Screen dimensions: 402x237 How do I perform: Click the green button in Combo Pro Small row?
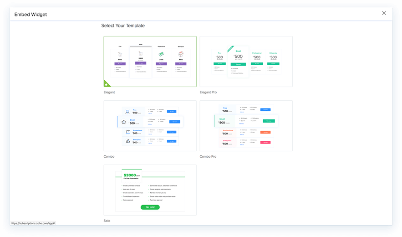(x=269, y=121)
